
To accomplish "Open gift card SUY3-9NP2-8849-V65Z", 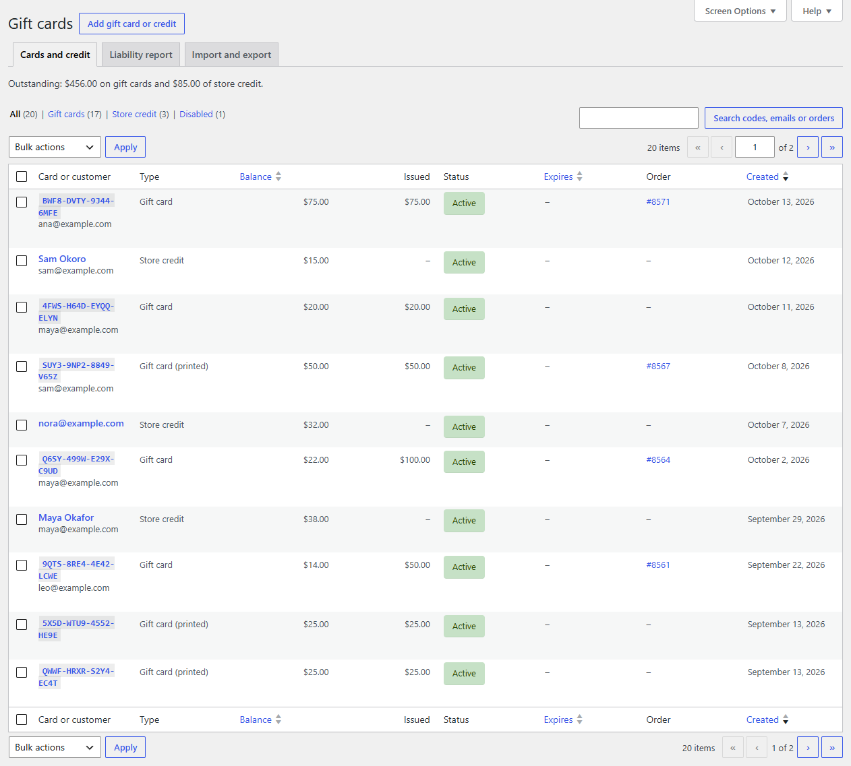I will click(x=76, y=371).
